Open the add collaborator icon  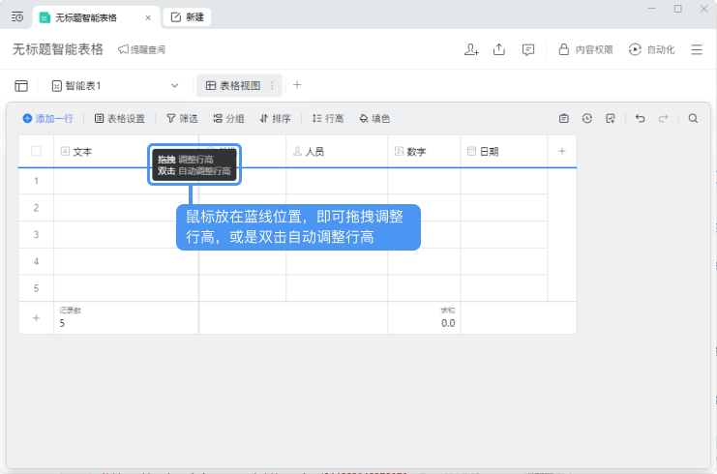pos(471,49)
